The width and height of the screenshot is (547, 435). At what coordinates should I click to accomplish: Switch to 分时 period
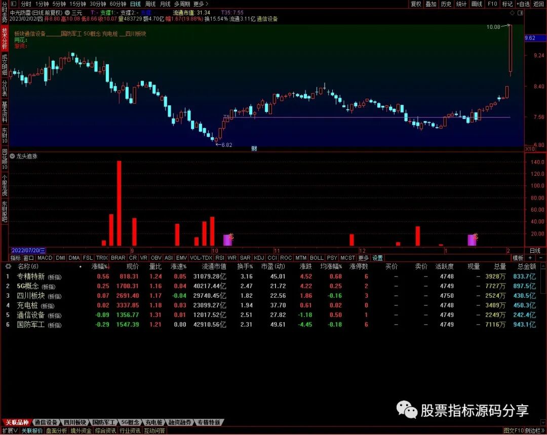pos(26,4)
